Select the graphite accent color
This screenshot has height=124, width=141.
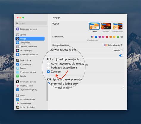coord(122,37)
